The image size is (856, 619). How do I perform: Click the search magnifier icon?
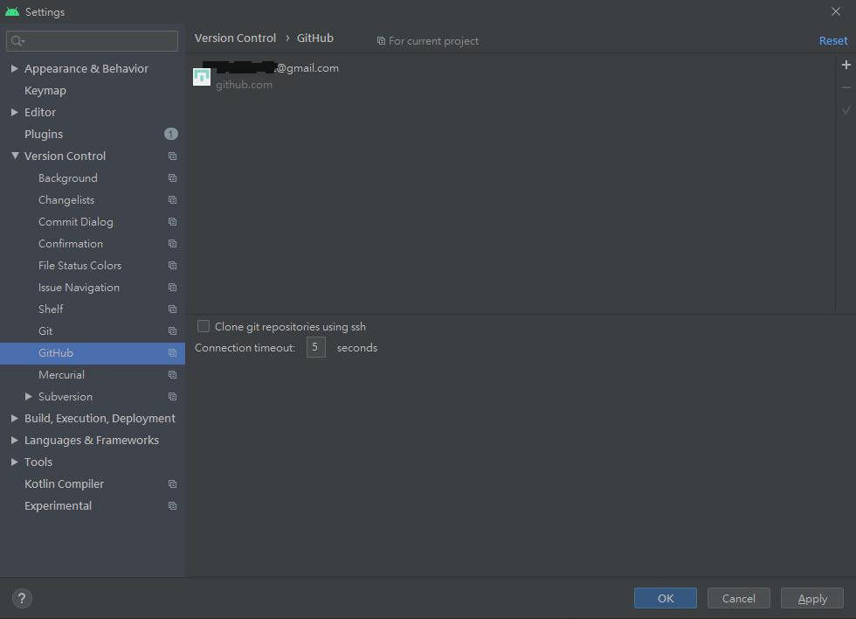click(17, 41)
